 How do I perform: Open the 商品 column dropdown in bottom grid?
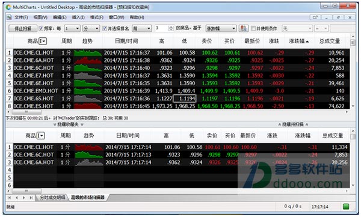point(41,135)
